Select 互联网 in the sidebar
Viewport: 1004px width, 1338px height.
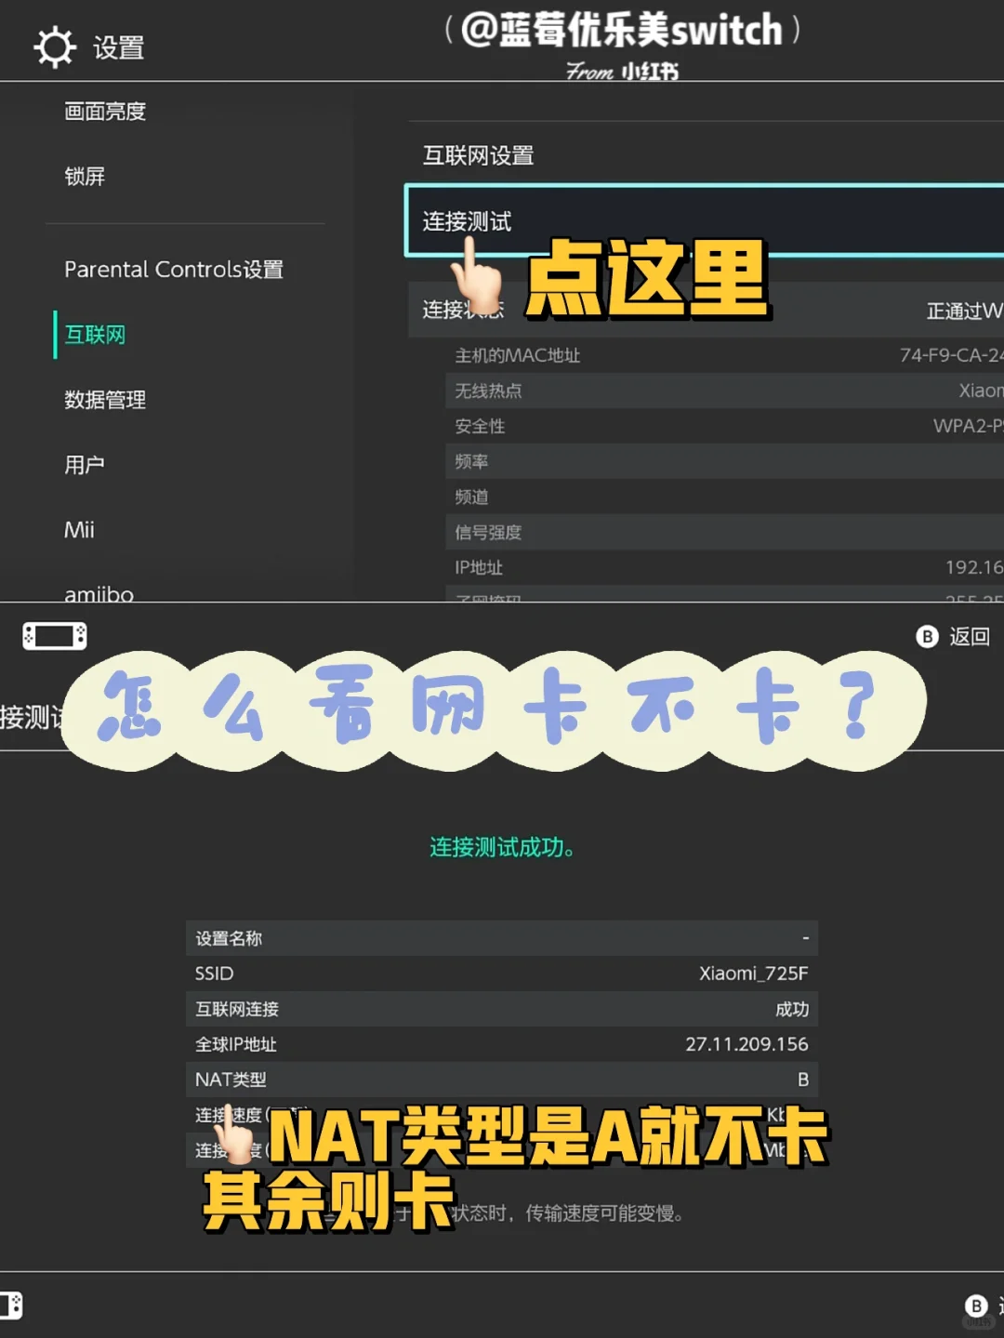point(94,335)
